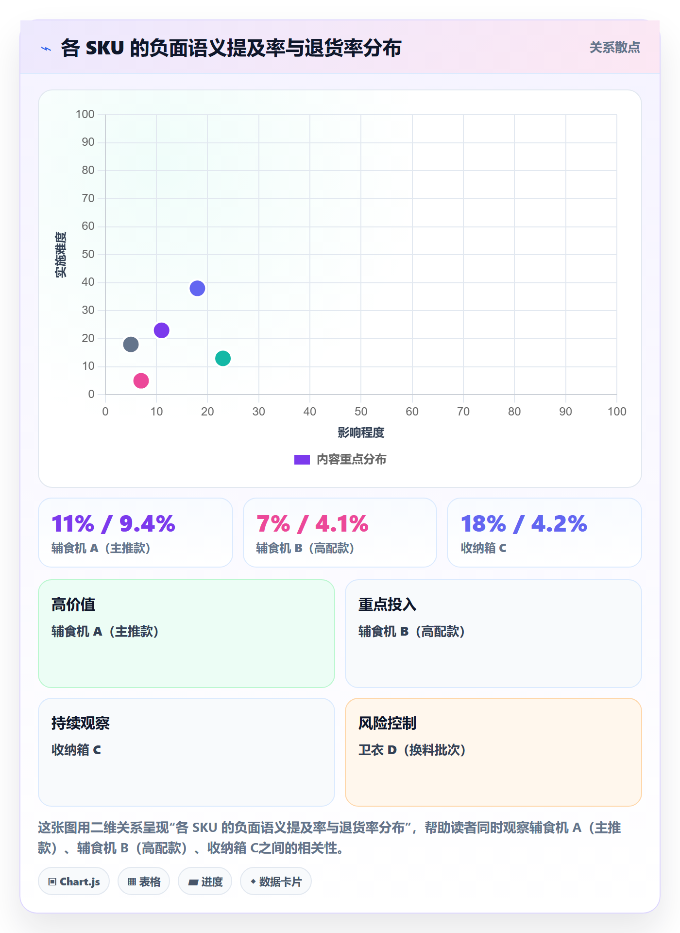Image resolution: width=680 pixels, height=933 pixels.
Task: Click the 影响程度 x-axis title
Action: tap(361, 432)
